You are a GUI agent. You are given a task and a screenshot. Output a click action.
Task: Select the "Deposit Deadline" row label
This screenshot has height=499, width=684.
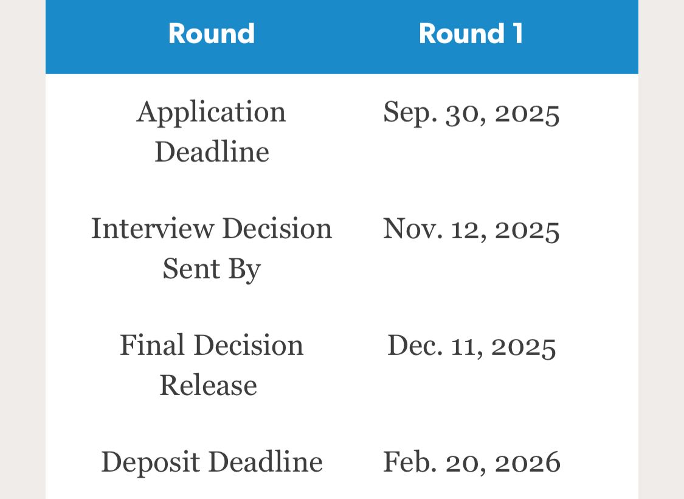tap(212, 462)
